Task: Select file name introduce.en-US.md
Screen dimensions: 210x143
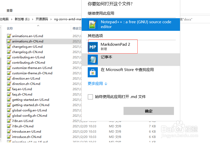Action: coord(26,131)
